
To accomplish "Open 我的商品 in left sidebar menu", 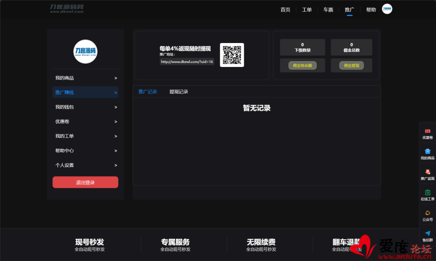I will 85,78.
